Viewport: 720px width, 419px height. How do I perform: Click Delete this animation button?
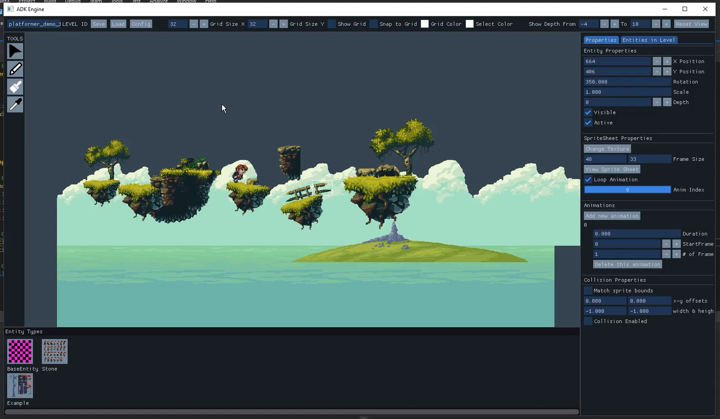point(627,264)
